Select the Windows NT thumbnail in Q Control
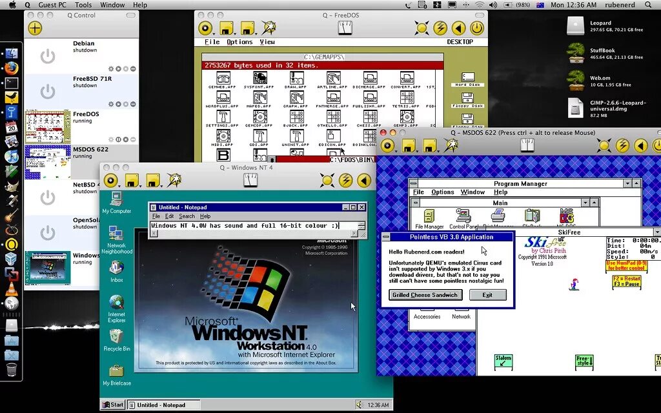 pyautogui.click(x=48, y=268)
